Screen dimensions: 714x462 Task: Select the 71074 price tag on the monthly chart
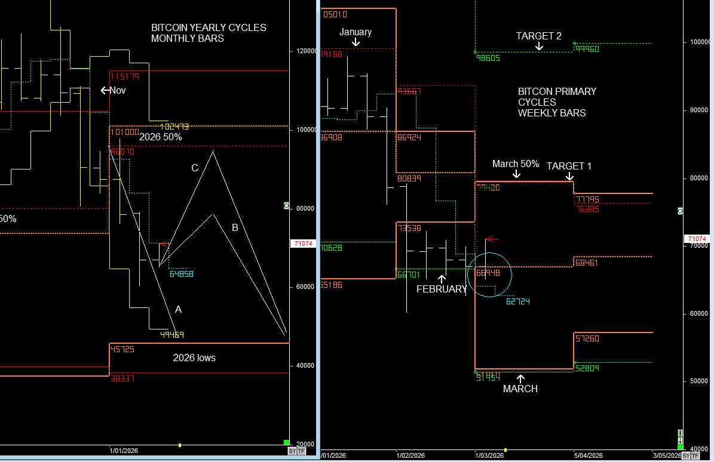[x=299, y=244]
